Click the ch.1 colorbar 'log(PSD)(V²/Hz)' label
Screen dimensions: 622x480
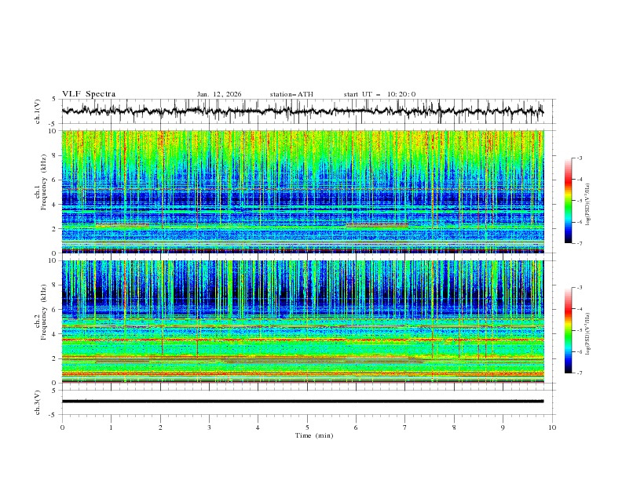click(588, 205)
